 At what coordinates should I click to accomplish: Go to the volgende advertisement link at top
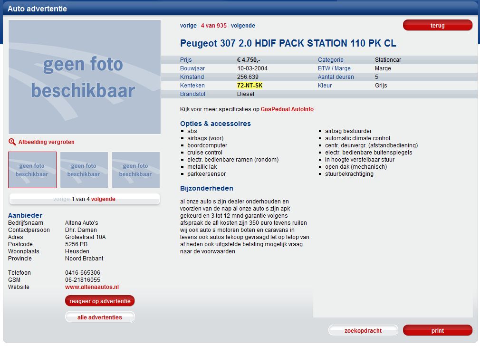pos(243,26)
